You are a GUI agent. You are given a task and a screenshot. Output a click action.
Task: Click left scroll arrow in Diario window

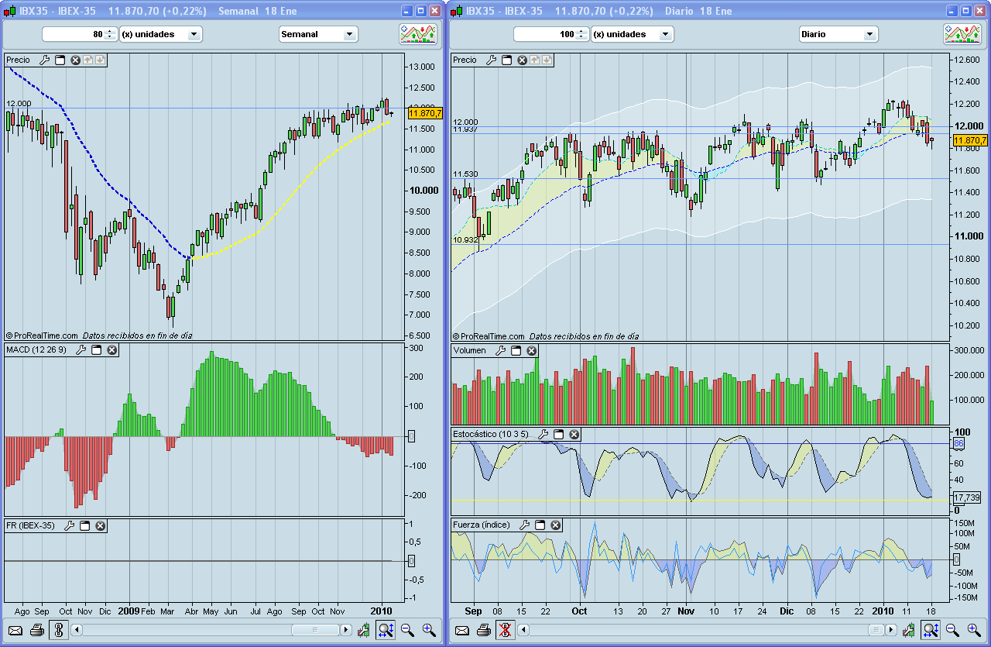(x=523, y=630)
